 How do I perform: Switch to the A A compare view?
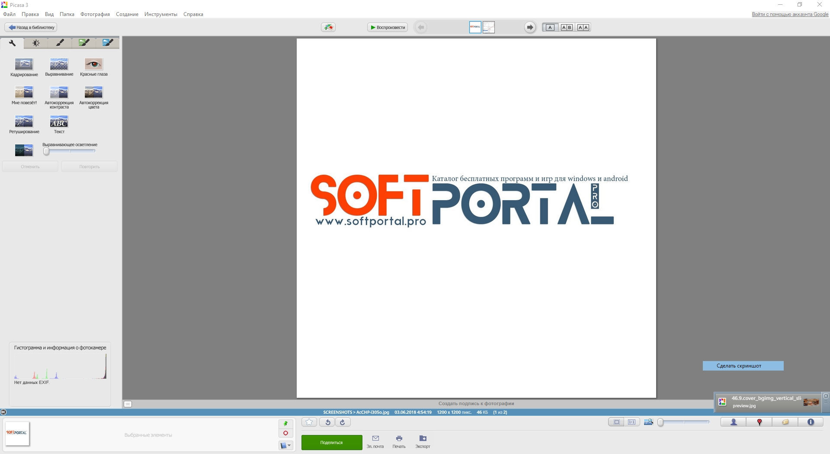click(x=583, y=27)
